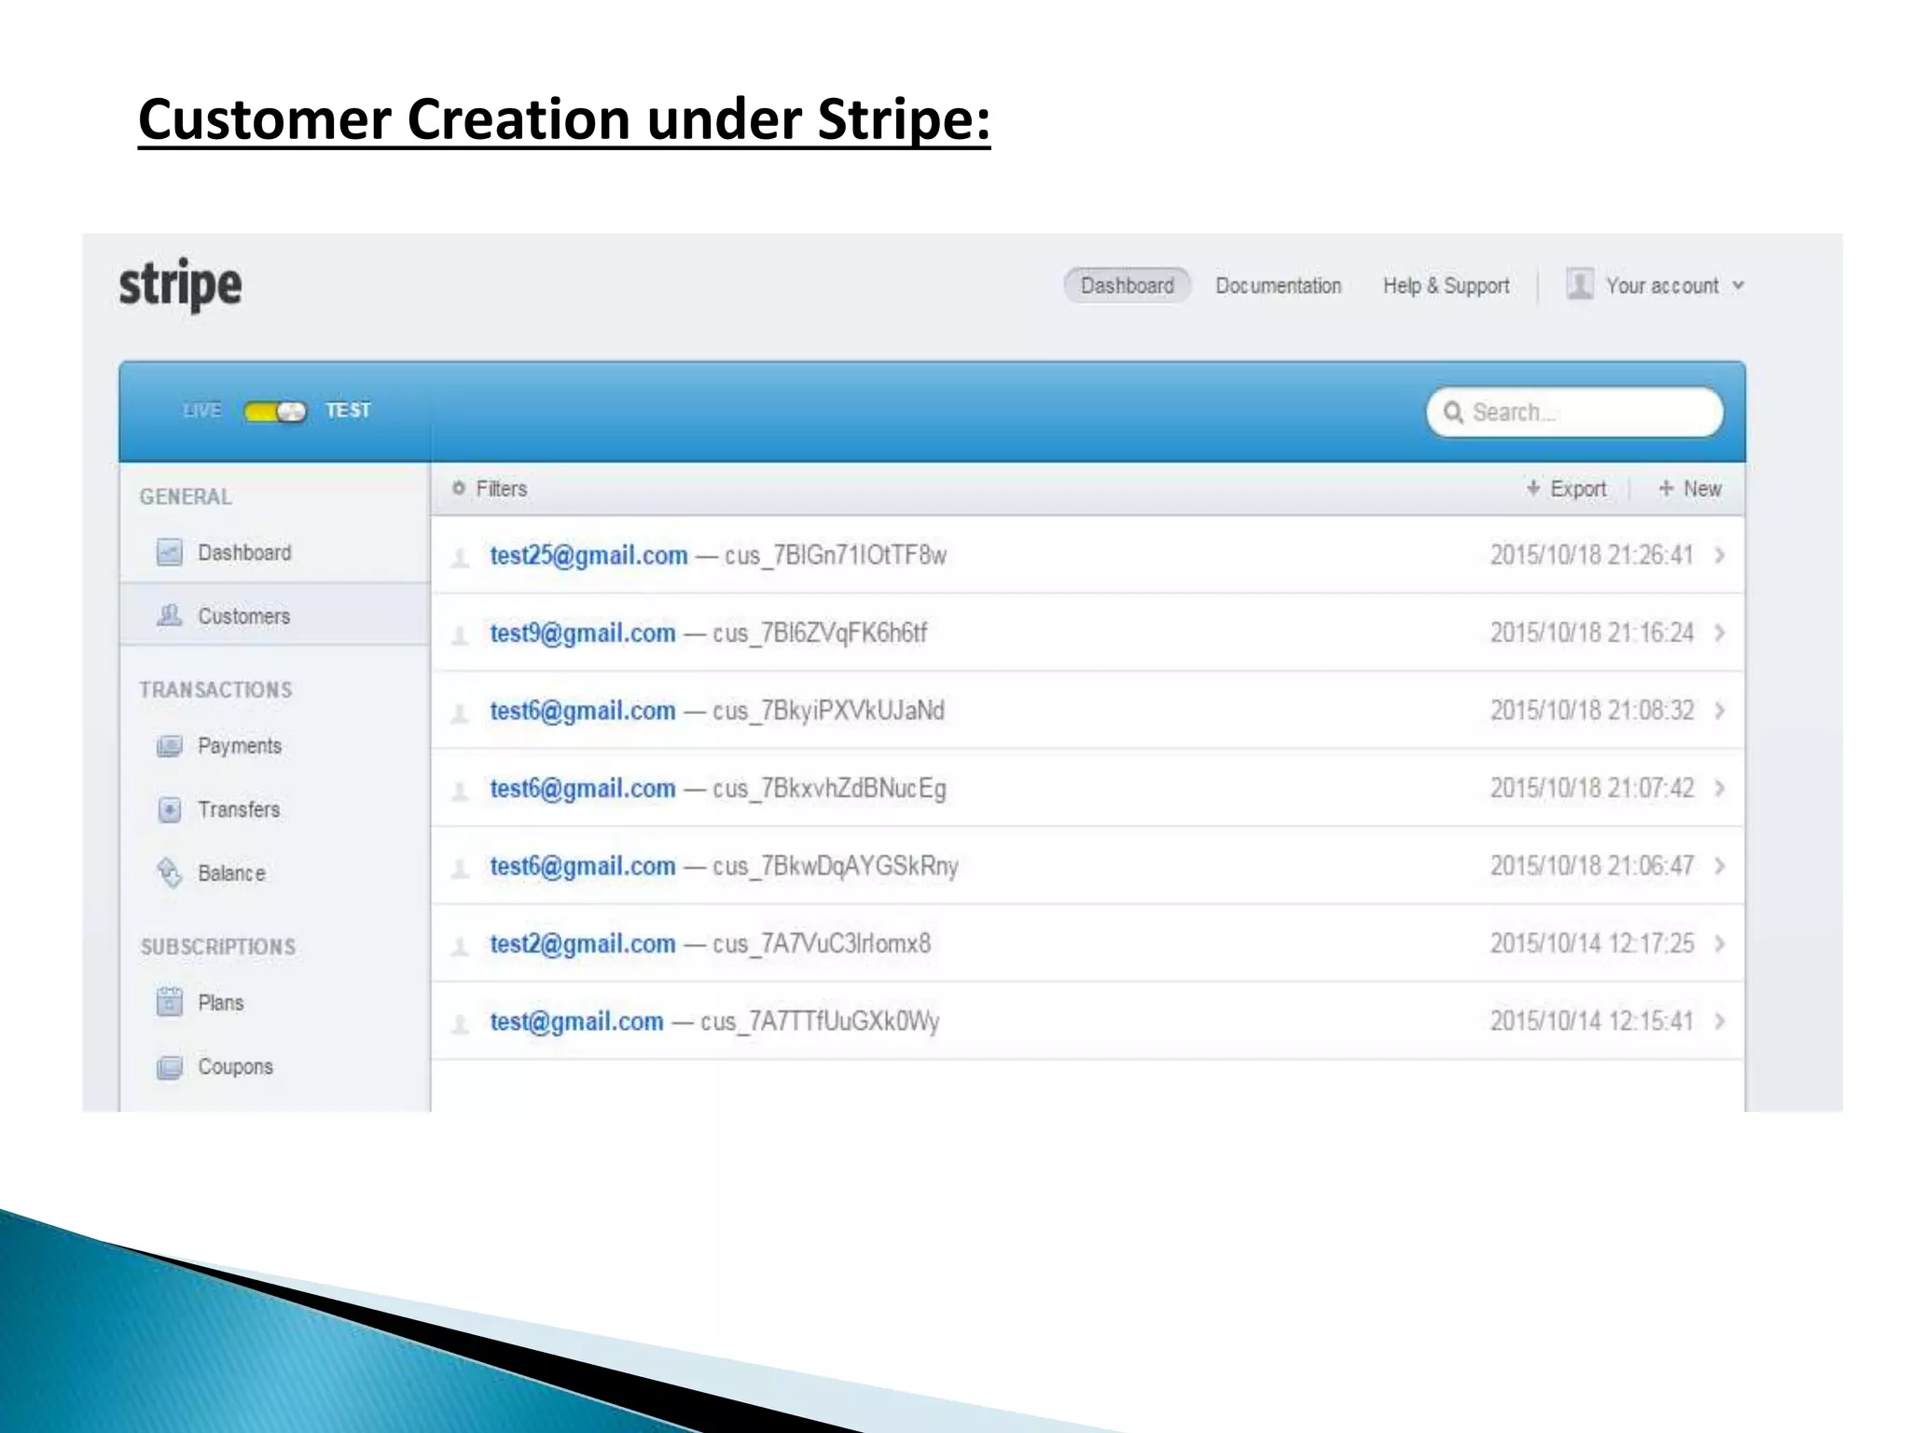Click user icon on cus_7BkyiPXVkUJaNd row
Screen dimensions: 1910x1433
[460, 713]
